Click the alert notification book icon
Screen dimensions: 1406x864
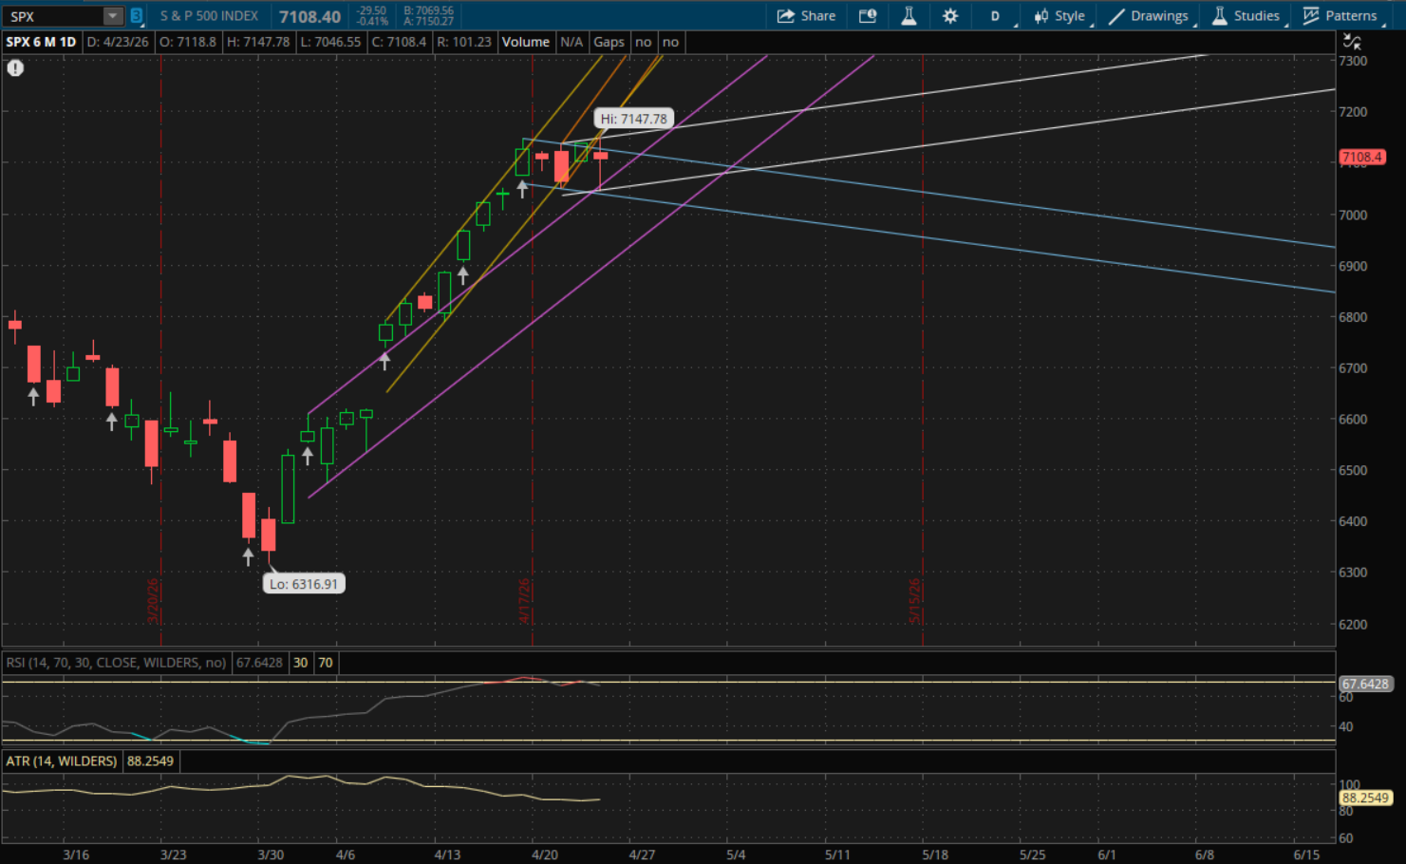coord(867,16)
